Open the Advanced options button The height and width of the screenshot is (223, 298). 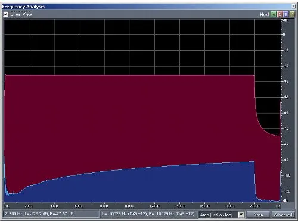click(283, 215)
